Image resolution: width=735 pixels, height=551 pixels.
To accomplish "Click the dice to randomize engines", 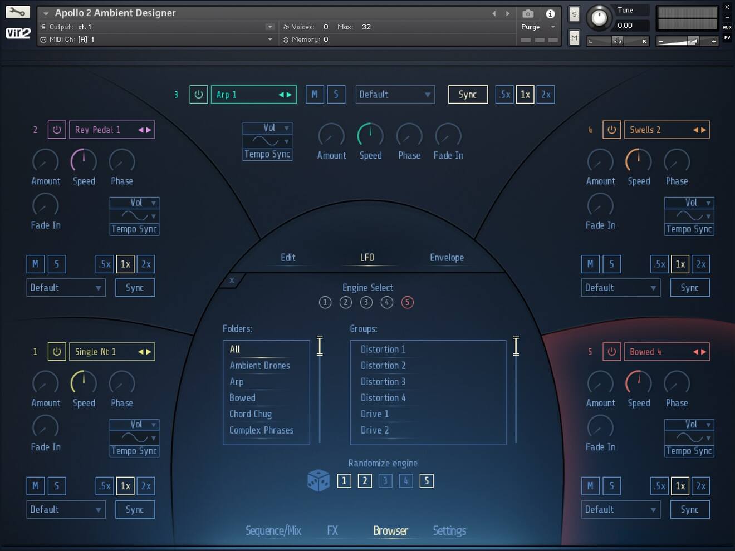I will coord(318,480).
